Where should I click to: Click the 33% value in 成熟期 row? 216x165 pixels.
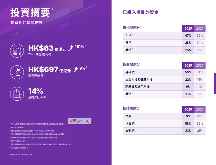point(188,131)
